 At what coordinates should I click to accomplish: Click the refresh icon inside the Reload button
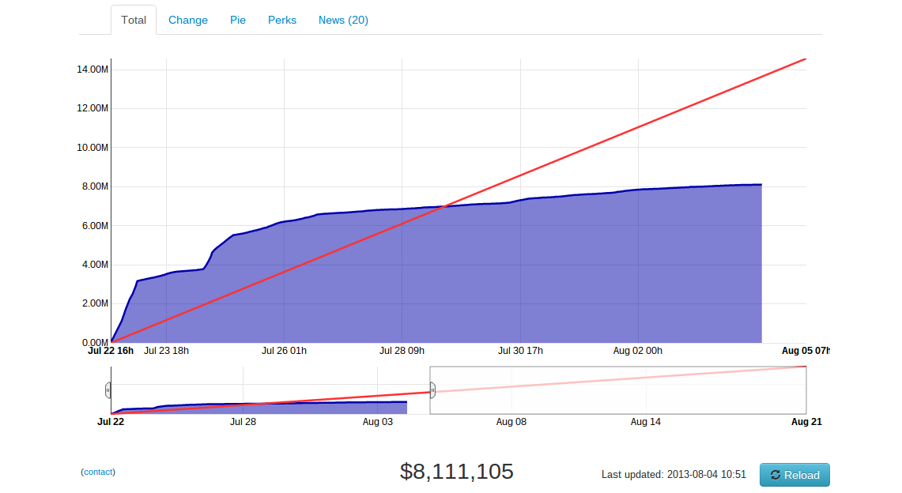pos(775,475)
